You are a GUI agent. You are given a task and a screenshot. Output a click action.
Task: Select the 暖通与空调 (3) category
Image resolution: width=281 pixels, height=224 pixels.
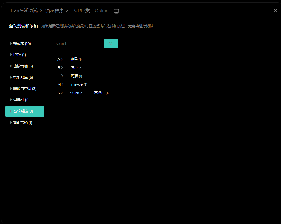(x=24, y=88)
